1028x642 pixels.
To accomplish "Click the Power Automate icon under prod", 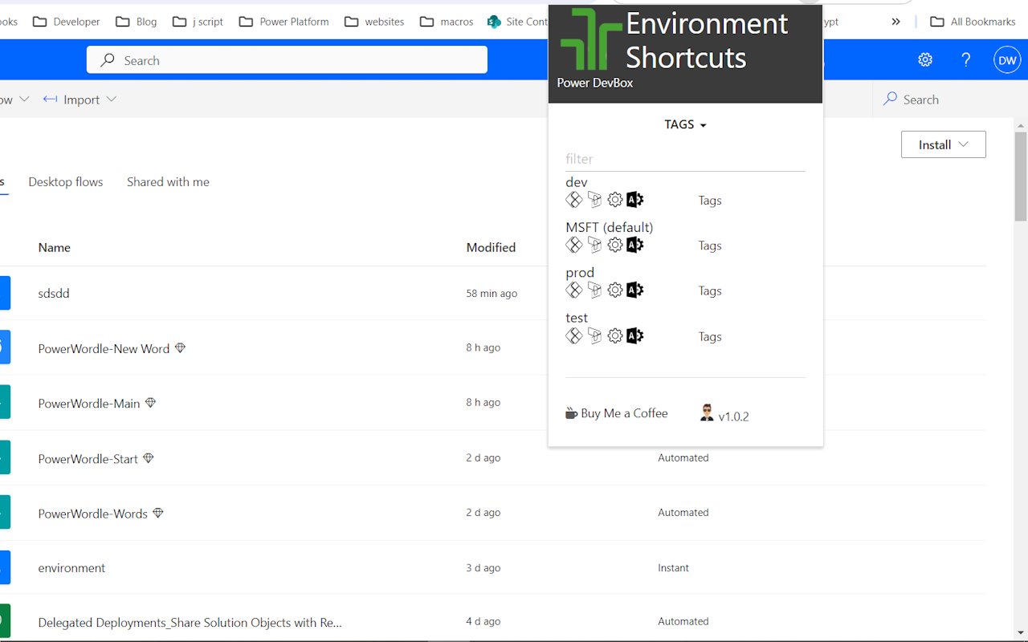I will tap(594, 290).
